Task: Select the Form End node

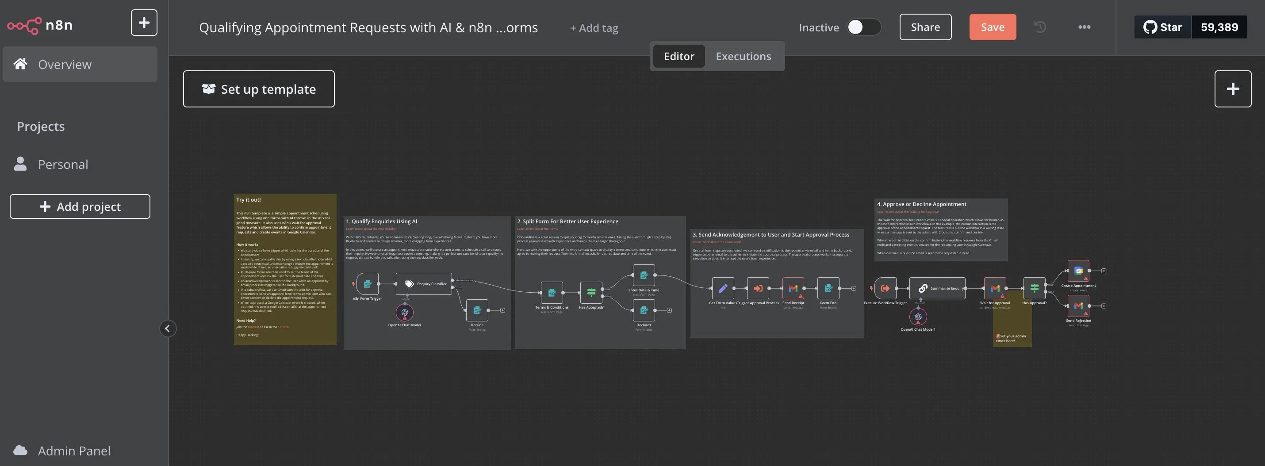Action: (828, 288)
